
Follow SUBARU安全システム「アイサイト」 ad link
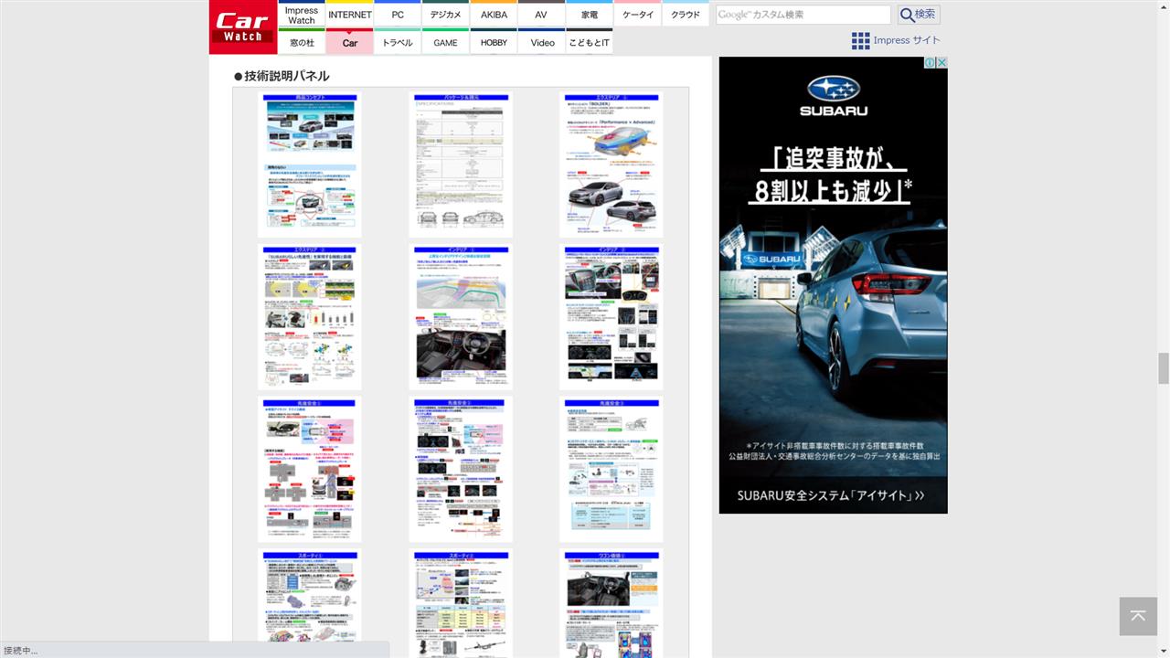coord(831,495)
